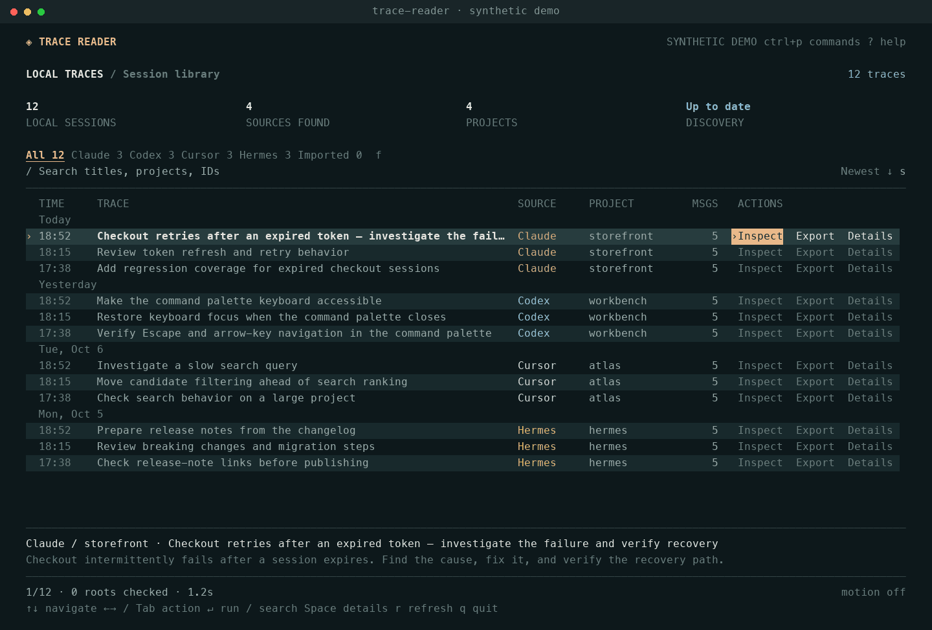
Task: Select trace 'Restore keyboard focus when the command palette closes'
Action: (463, 317)
